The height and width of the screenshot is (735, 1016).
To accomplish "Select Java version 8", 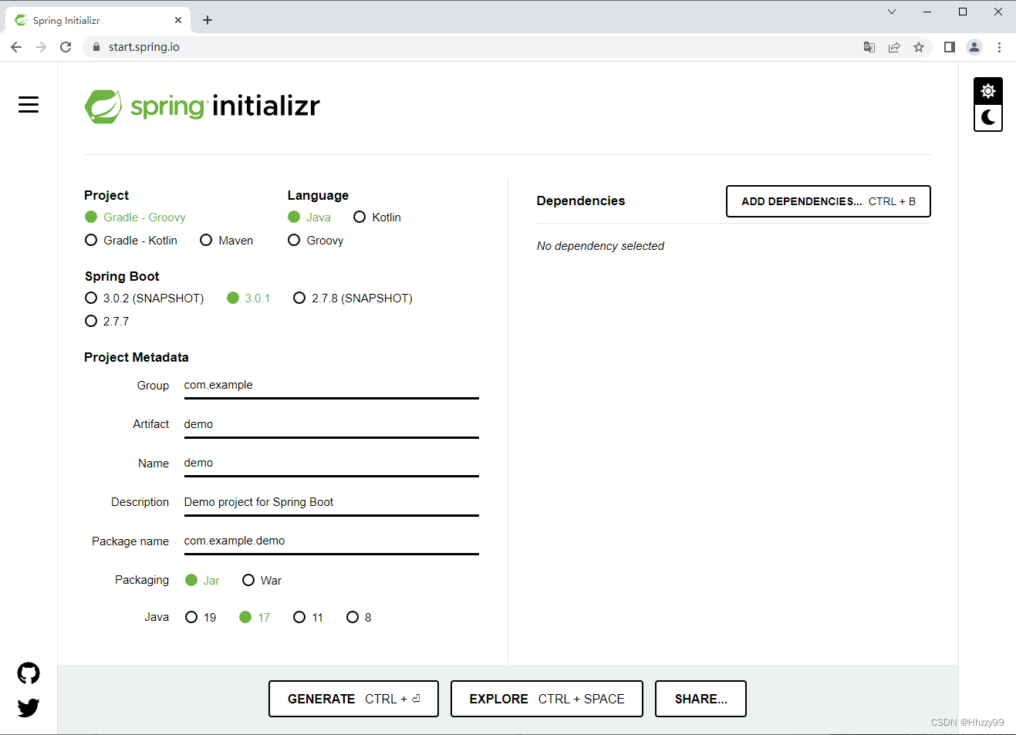I will tap(359, 618).
